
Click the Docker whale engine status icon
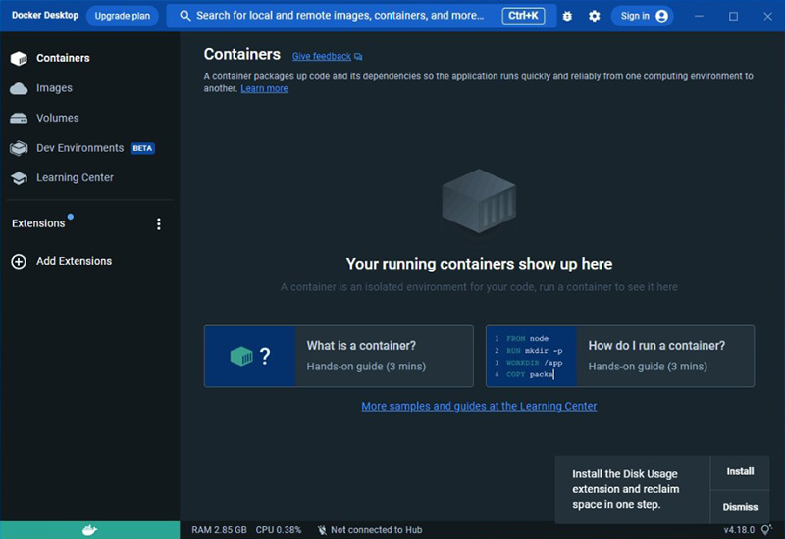pos(89,530)
